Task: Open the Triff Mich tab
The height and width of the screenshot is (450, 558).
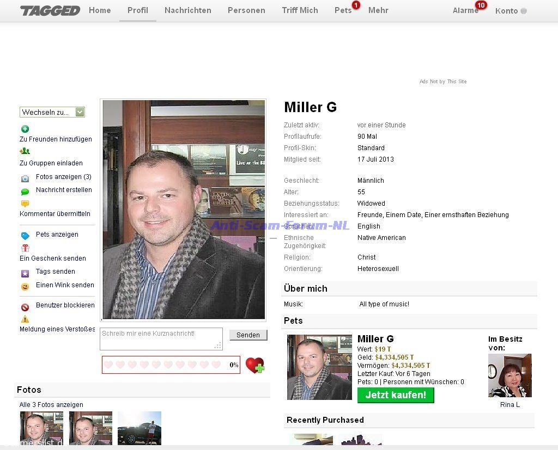Action: coord(300,10)
